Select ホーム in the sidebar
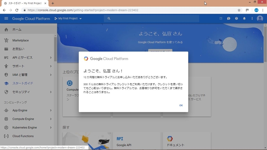 tap(17, 29)
